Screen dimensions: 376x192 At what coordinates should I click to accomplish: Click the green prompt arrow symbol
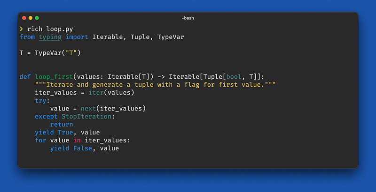(21, 29)
